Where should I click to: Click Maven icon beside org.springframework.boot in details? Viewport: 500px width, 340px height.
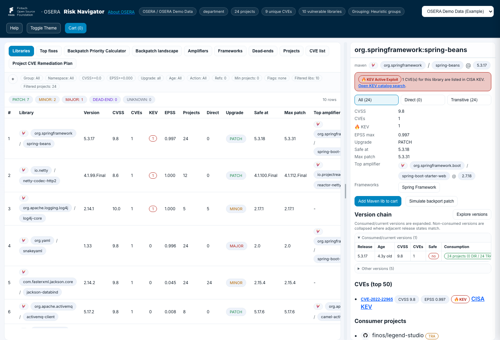[x=403, y=165]
